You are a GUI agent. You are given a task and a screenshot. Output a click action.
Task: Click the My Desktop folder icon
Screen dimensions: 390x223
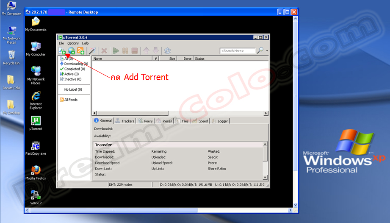click(11, 107)
